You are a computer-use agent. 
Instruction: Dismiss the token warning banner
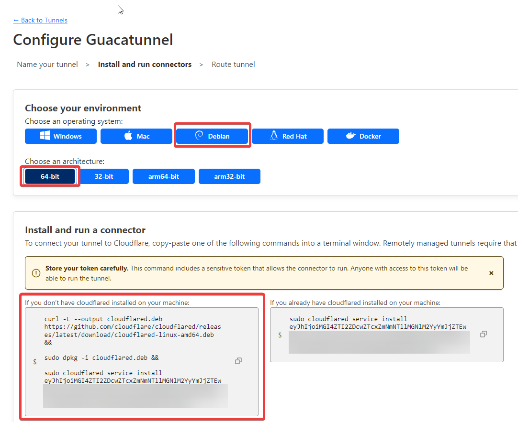tap(491, 273)
